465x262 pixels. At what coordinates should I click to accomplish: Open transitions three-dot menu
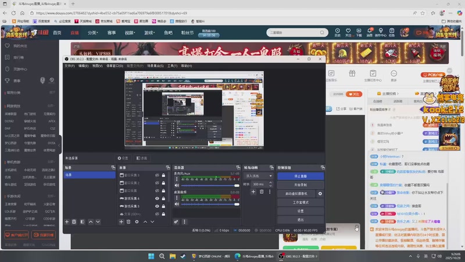pos(270,192)
